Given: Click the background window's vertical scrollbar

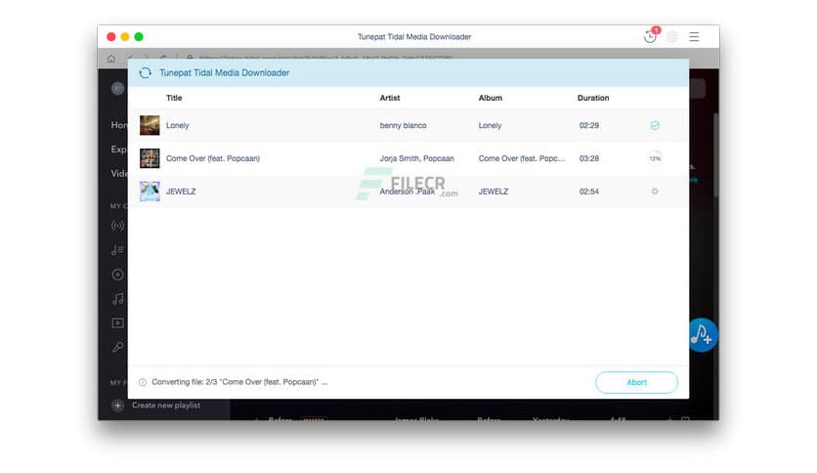Looking at the screenshot, I should [x=716, y=156].
